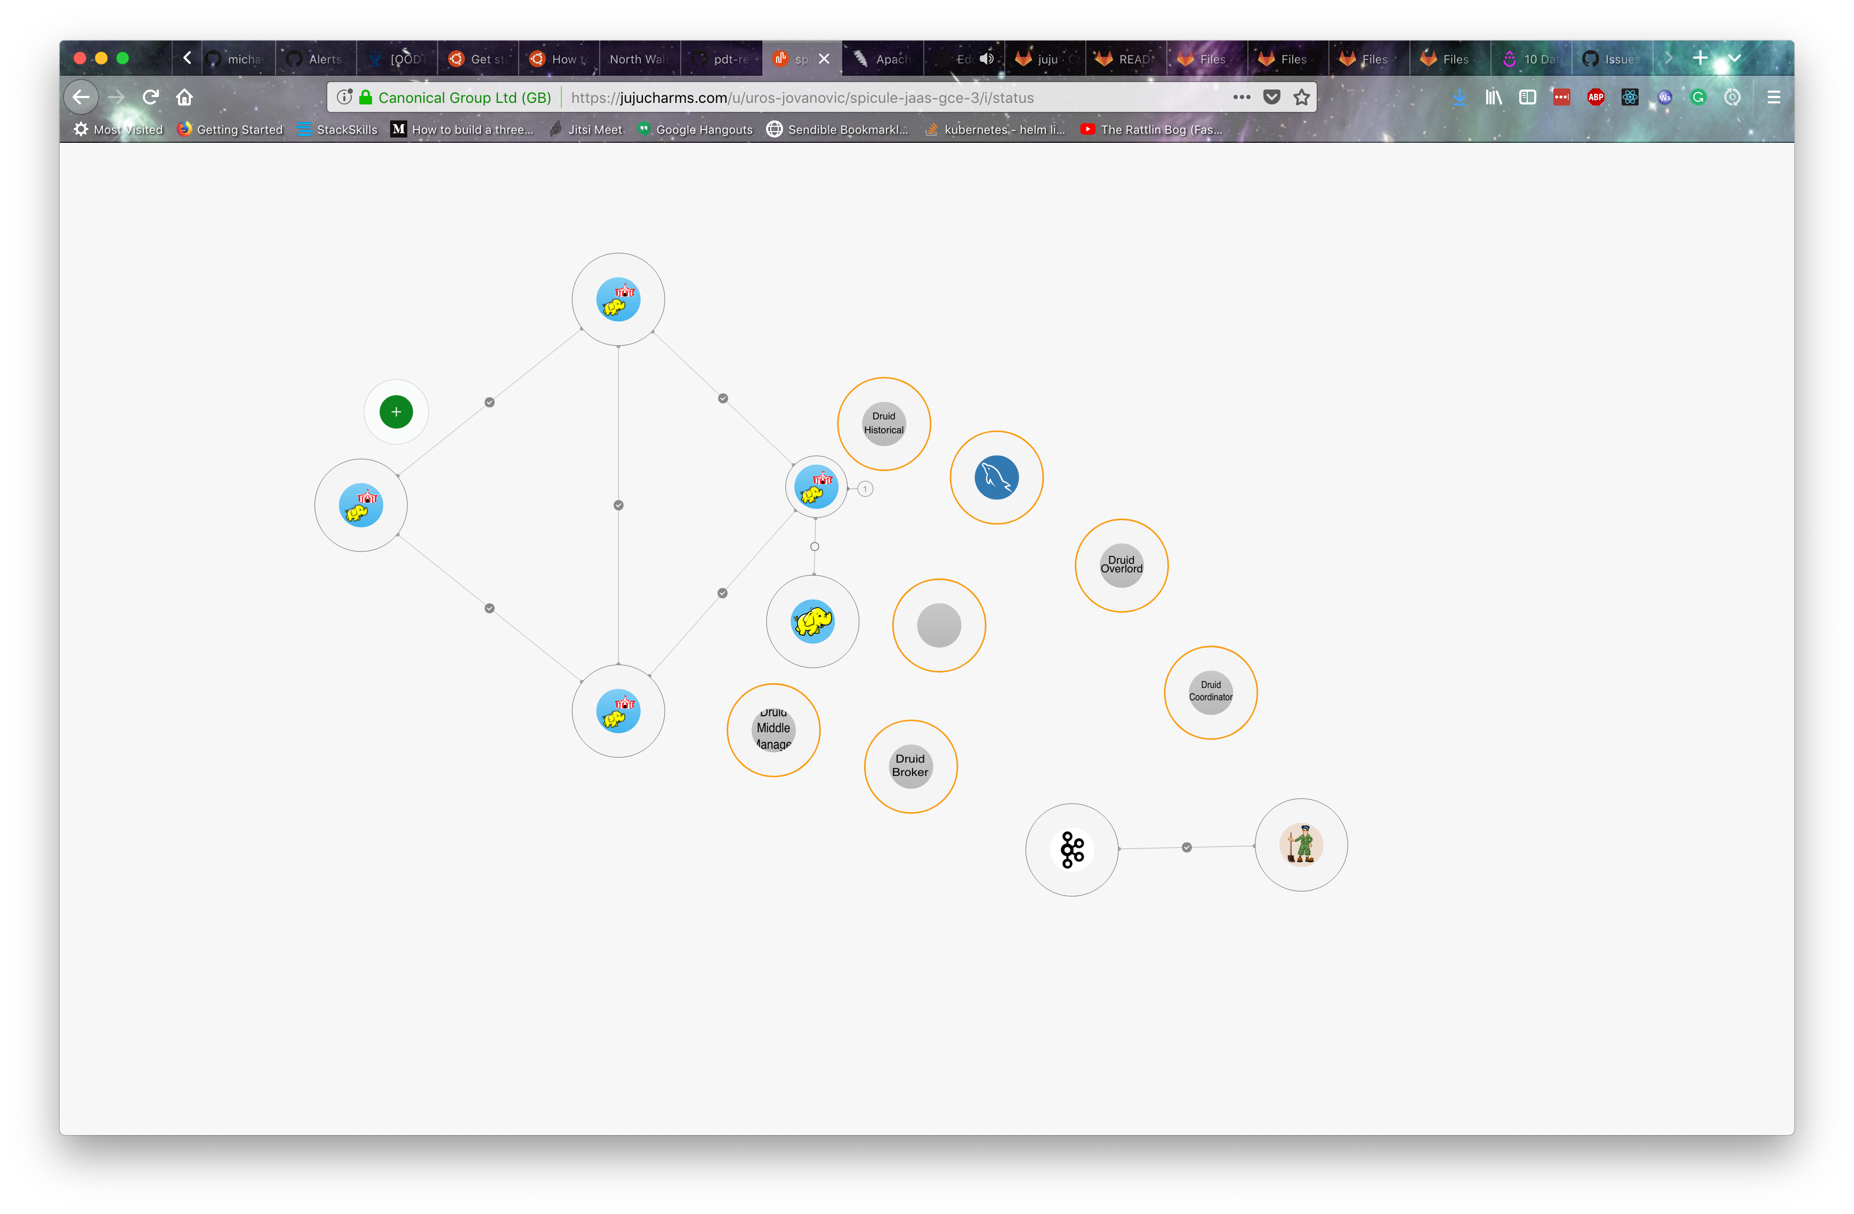This screenshot has width=1854, height=1214.
Task: Select the Zookeeper keeper application node
Action: point(1301,845)
